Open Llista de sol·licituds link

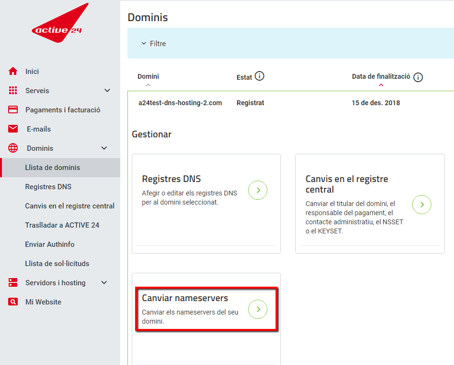coord(57,264)
